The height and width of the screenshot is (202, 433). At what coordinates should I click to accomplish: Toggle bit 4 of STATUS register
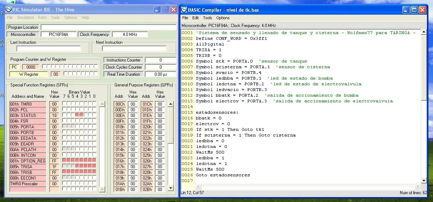click(77, 115)
